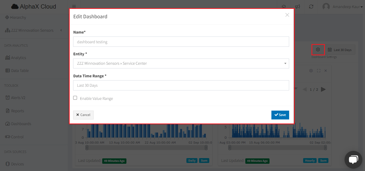Toggle the hamburger sidebar menu icon
The image size is (365, 171).
[74, 7]
